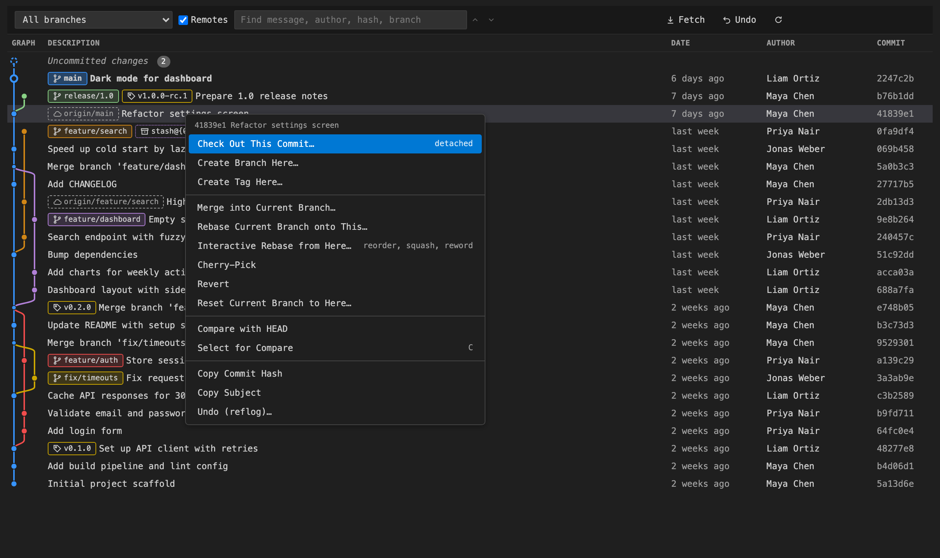
Task: Click the origin/feature/search remote badge
Action: pos(106,202)
